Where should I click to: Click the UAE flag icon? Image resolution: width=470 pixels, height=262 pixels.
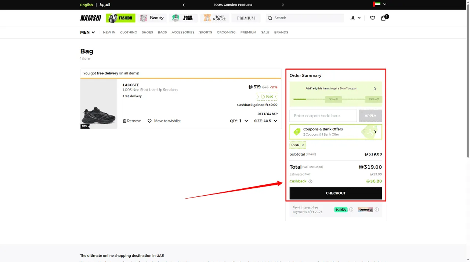[377, 4]
